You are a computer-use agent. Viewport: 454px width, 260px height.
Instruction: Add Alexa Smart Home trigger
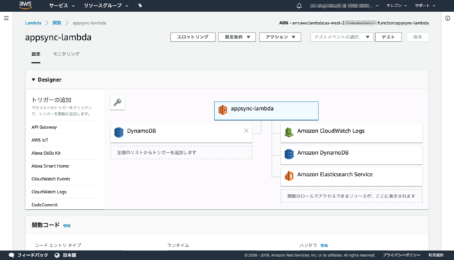pos(50,166)
